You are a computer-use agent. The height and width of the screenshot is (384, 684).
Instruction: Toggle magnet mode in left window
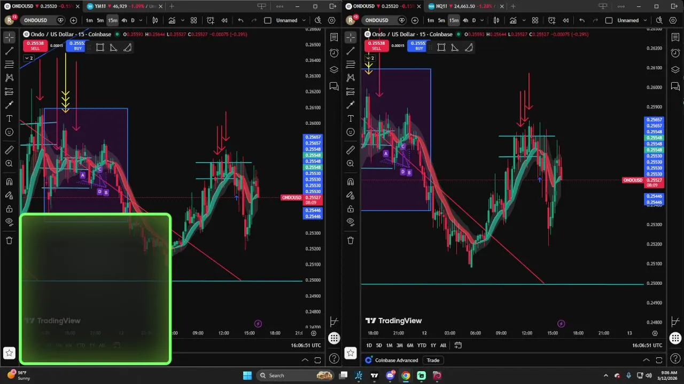9,182
